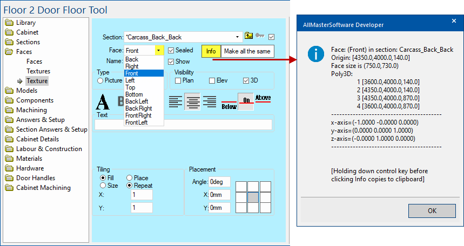Image resolution: width=464 pixels, height=246 pixels.
Task: Select the Picture type radio button
Action: (100, 81)
